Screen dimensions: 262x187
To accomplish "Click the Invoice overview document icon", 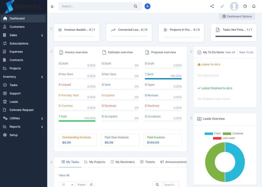I will point(61,52).
